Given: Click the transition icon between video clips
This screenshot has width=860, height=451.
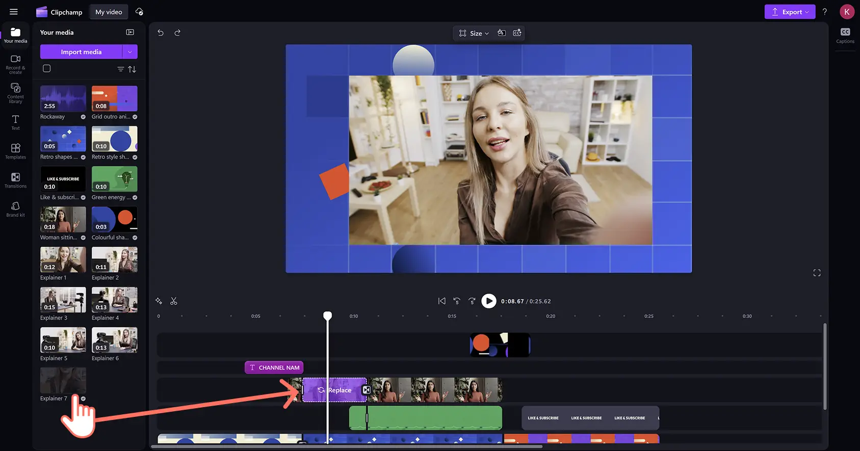Looking at the screenshot, I should 367,390.
